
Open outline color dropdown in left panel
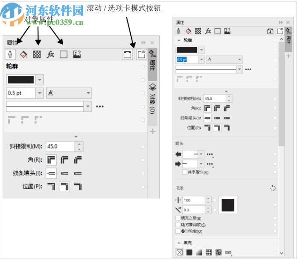point(40,80)
